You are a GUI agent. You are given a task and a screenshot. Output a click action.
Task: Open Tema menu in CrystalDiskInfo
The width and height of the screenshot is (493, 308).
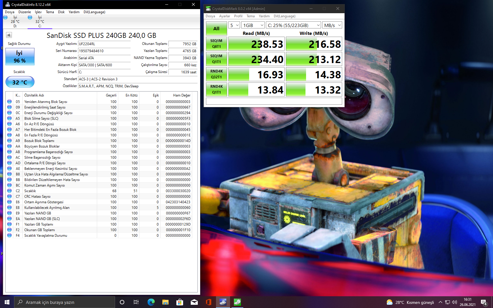50,12
